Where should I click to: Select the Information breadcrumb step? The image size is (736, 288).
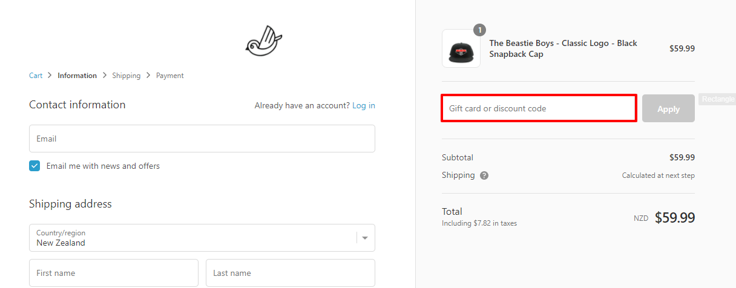(x=77, y=76)
